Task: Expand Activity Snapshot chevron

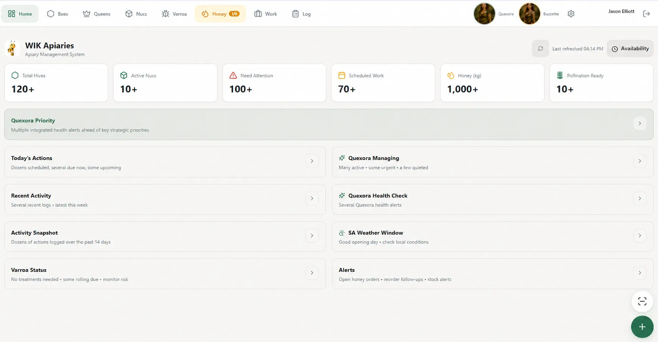Action: 312,236
